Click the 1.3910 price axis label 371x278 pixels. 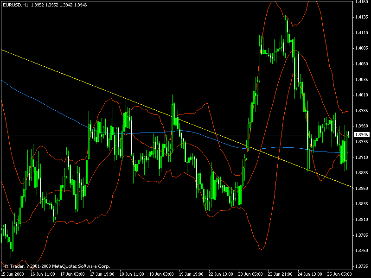pyautogui.click(x=362, y=158)
